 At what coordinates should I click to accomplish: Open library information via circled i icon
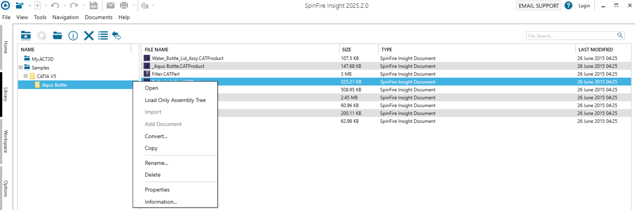[73, 36]
